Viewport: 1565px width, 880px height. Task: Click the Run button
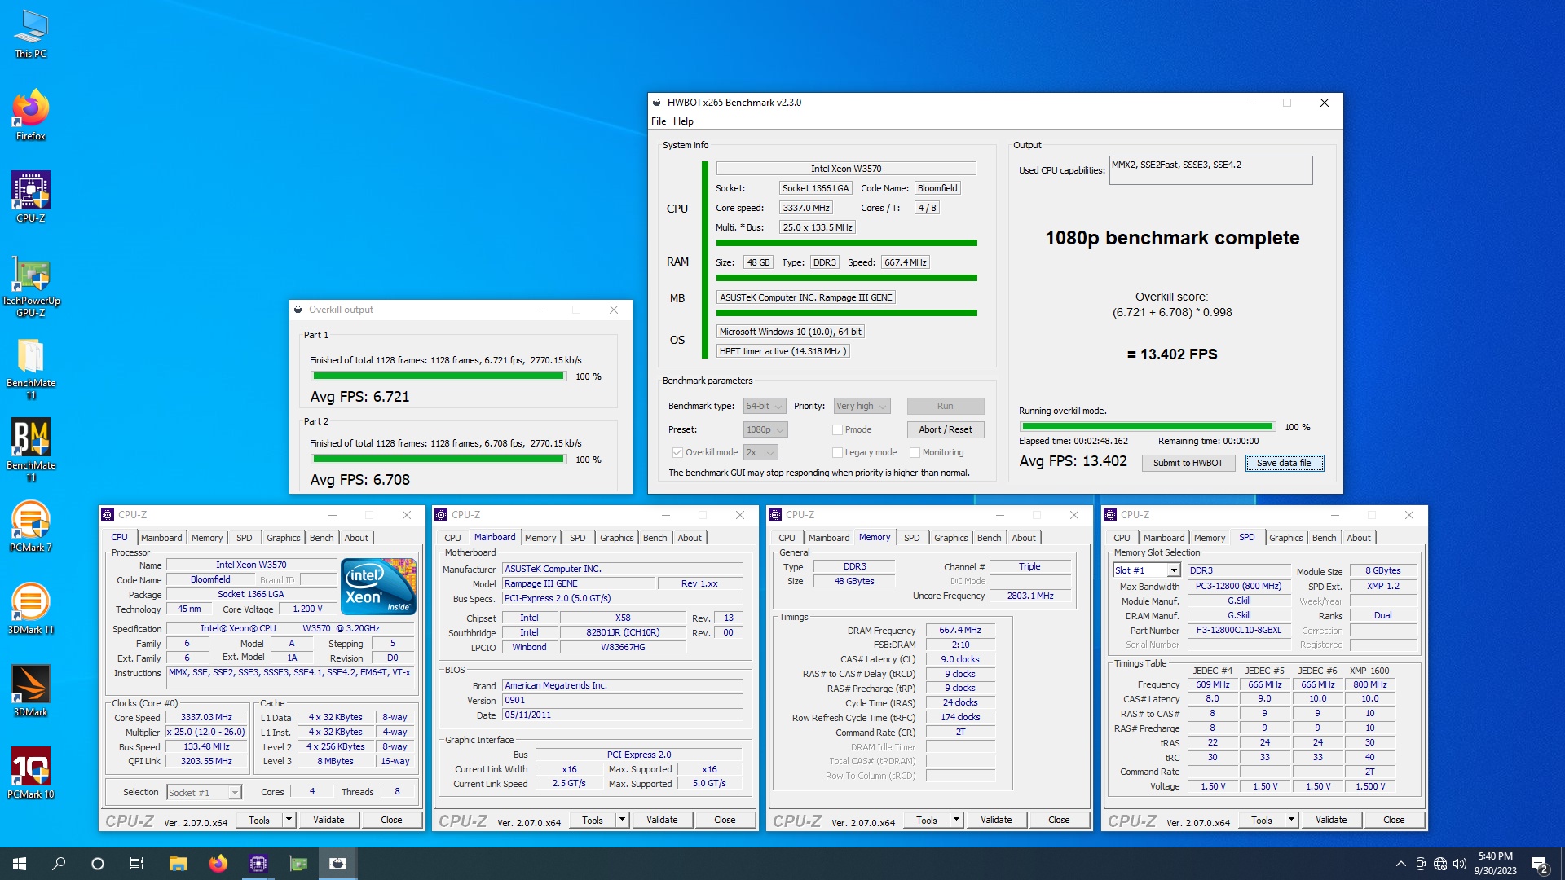point(945,406)
